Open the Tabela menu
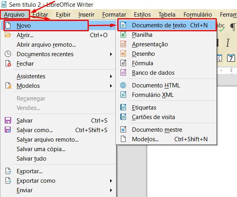This screenshot has width=237, height=197. [167, 15]
